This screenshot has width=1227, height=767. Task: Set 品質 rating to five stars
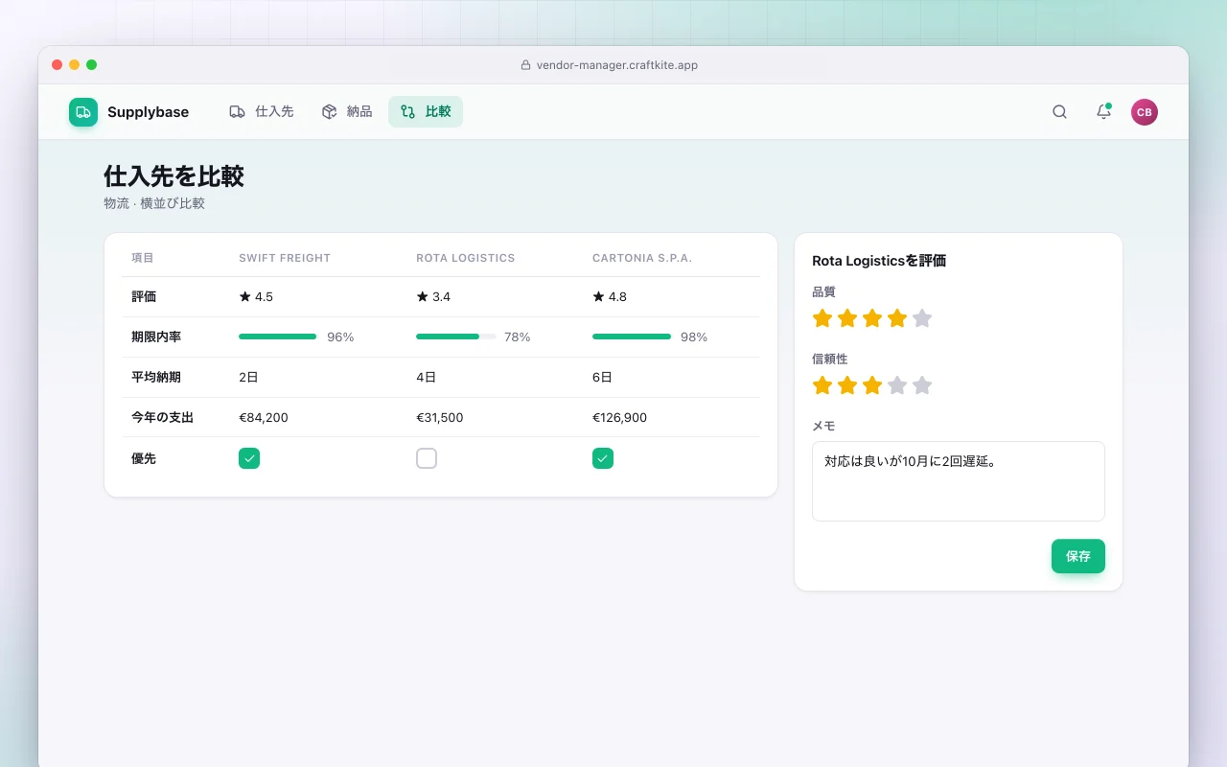922,318
